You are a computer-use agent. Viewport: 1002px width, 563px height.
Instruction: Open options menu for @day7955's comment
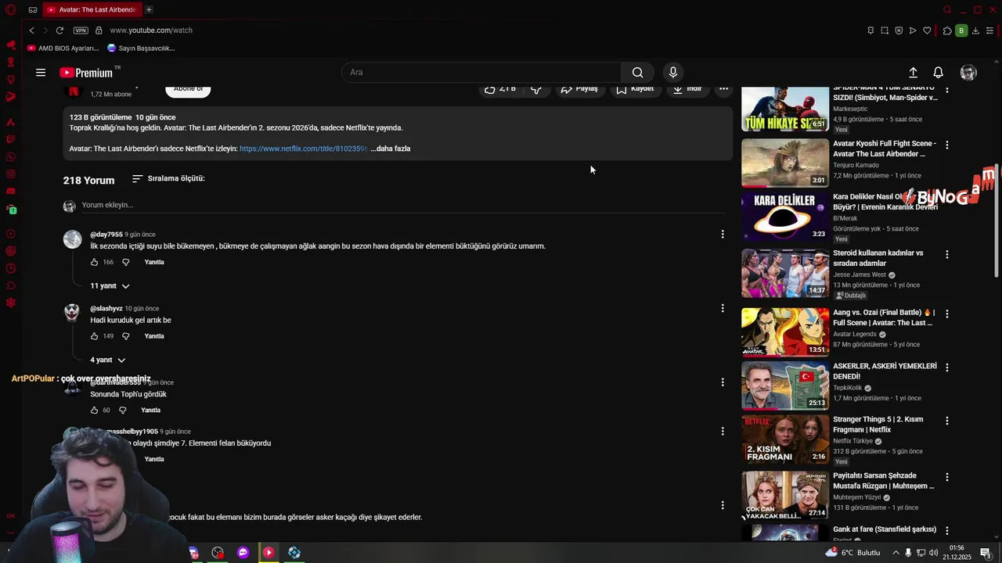(x=723, y=234)
